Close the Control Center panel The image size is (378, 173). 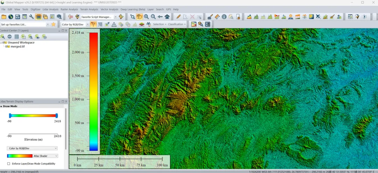pos(66,30)
